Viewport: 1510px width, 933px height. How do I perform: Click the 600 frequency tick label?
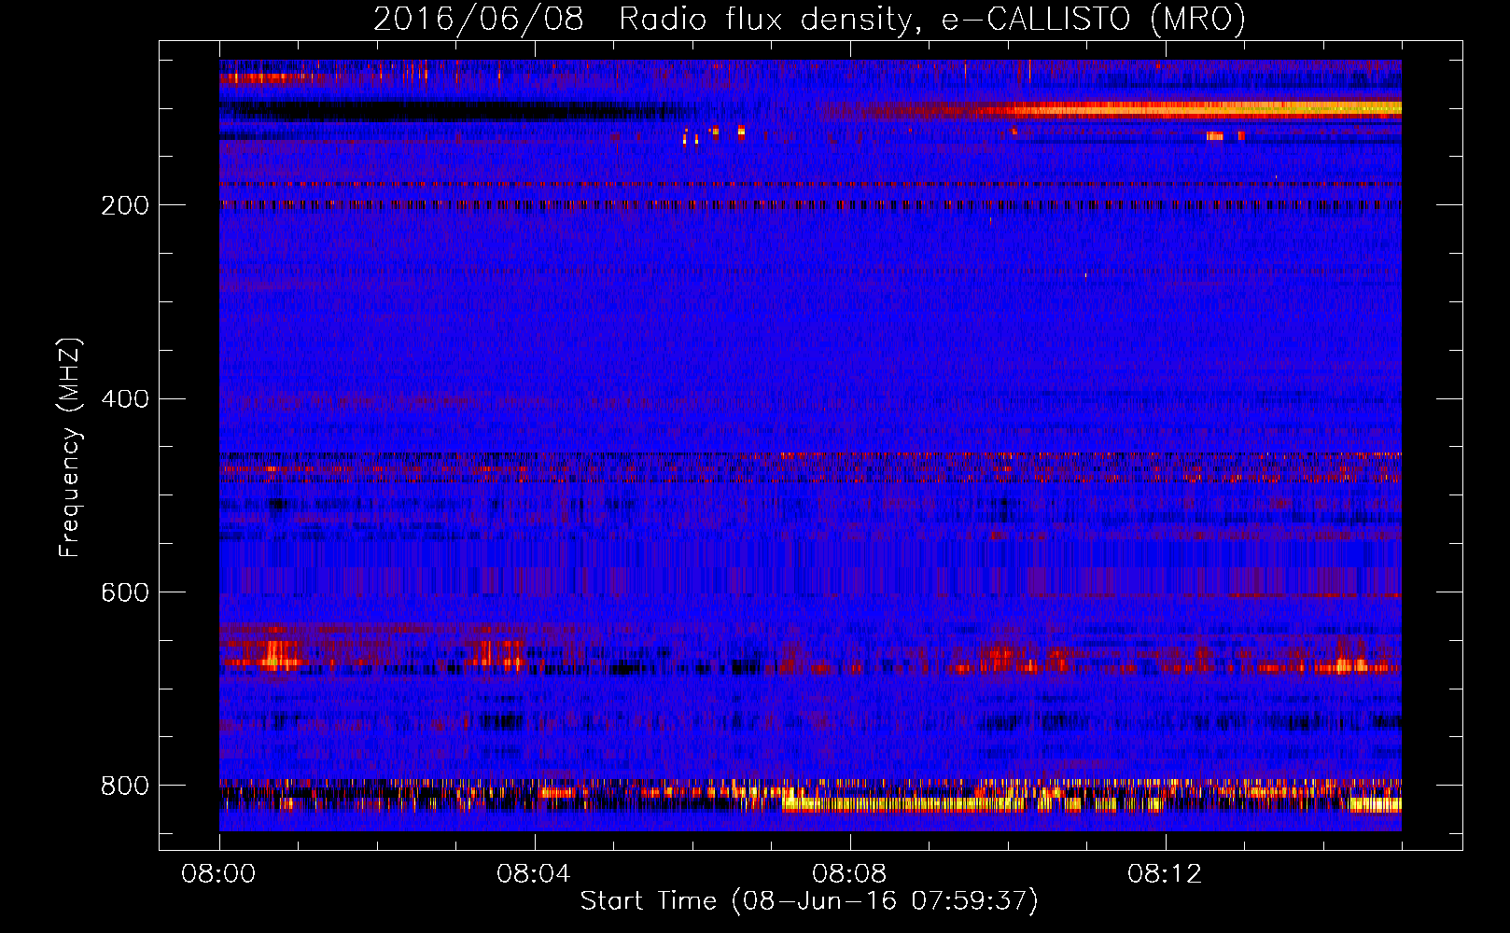[x=125, y=593]
